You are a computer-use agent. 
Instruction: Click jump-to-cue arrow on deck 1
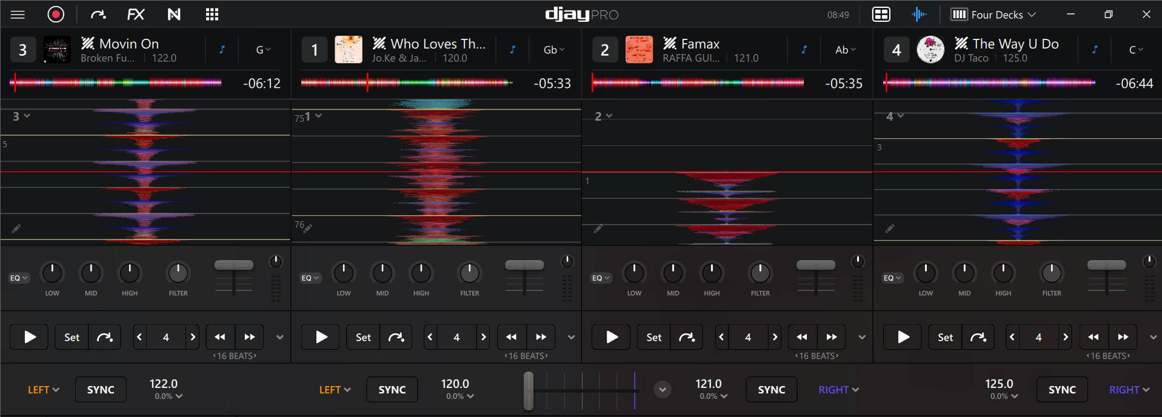(x=396, y=337)
